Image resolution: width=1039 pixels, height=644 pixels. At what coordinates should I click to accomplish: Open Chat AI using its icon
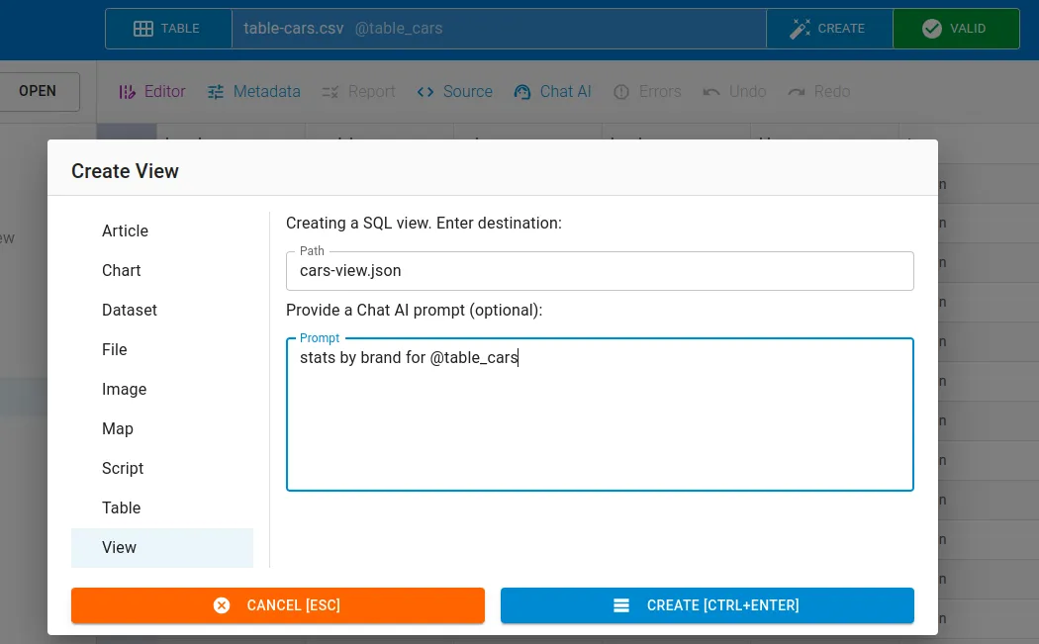pos(522,92)
